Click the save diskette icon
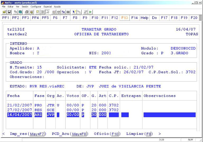Screen dimensions: 203x142 pos(9,12)
